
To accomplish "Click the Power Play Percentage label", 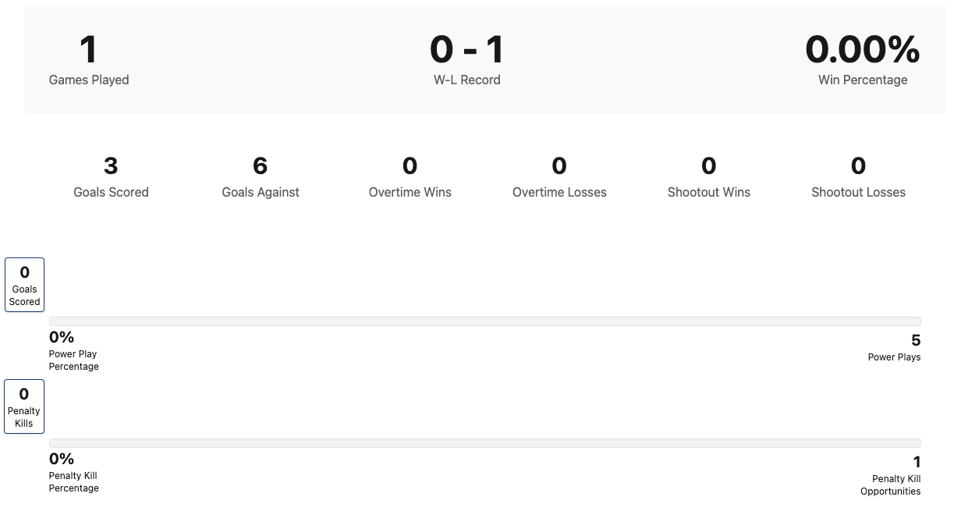I will [74, 360].
